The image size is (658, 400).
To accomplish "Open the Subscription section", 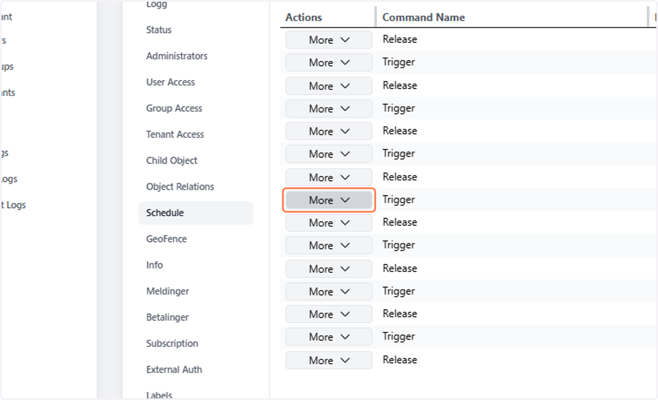I will click(x=172, y=343).
